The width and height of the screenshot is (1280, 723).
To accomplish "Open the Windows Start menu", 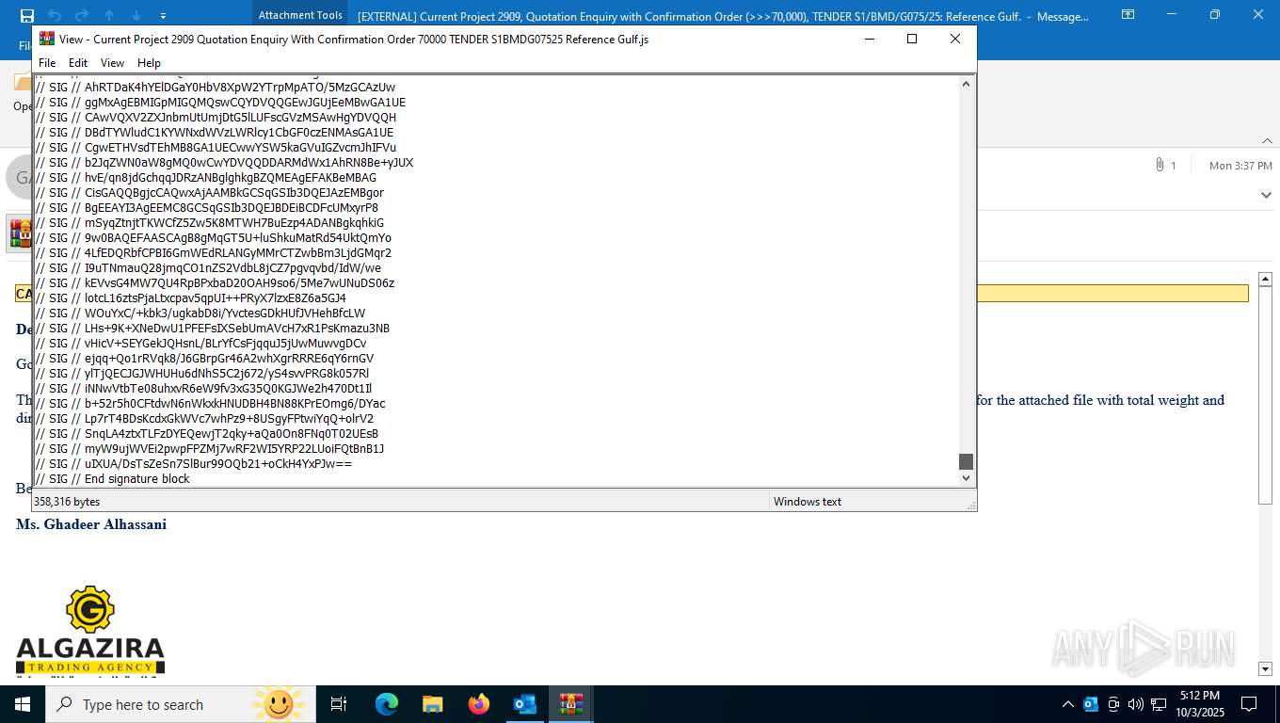I will 23,704.
